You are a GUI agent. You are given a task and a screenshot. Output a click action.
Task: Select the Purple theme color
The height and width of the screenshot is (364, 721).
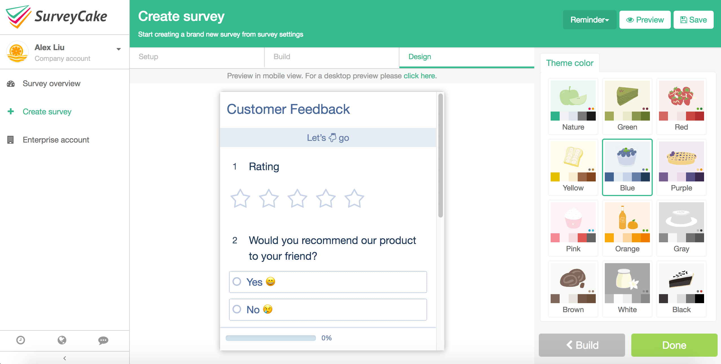point(681,167)
